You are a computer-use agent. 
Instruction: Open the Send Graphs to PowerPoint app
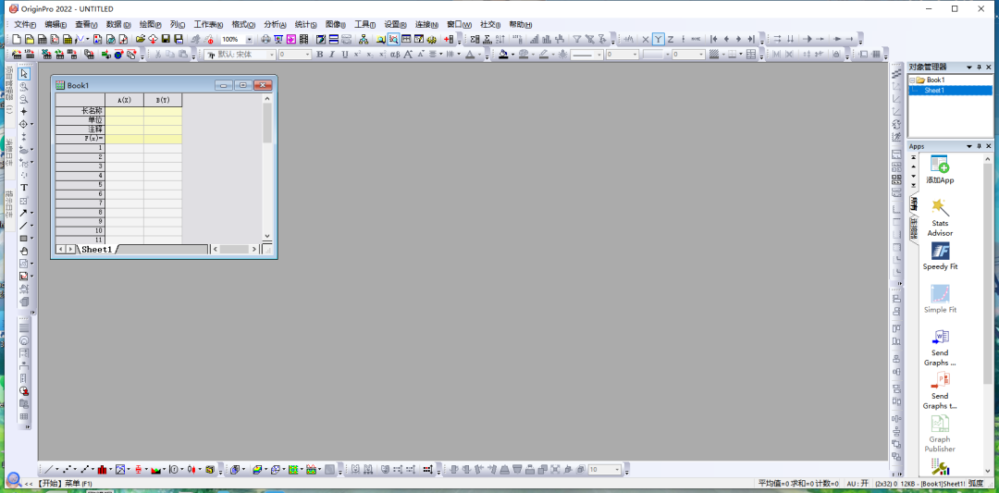940,391
